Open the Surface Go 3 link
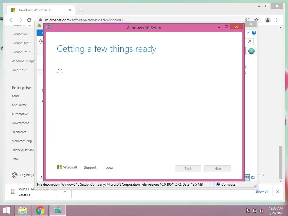Image resolution: width=288 pixels, height=216 pixels. [x=20, y=34]
